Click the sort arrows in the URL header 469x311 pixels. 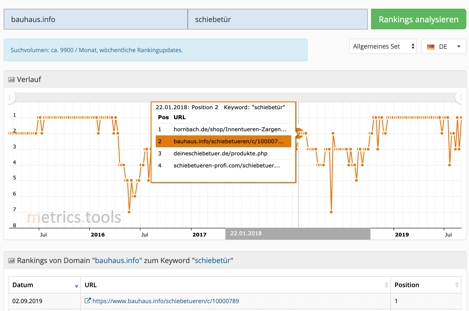[386, 285]
